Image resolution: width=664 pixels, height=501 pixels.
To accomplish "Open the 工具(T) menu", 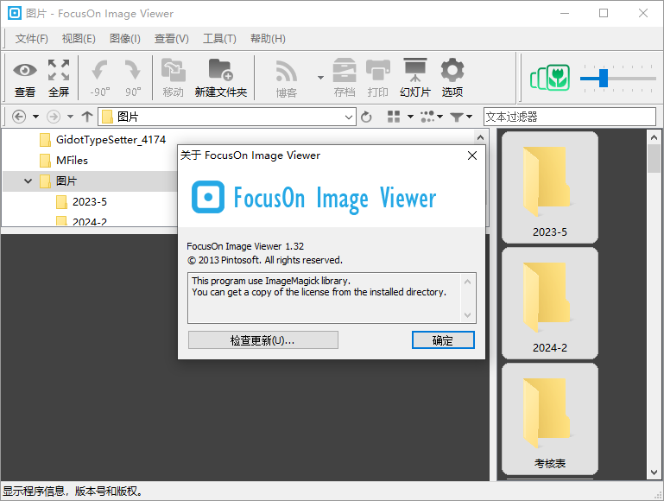I will 219,39.
